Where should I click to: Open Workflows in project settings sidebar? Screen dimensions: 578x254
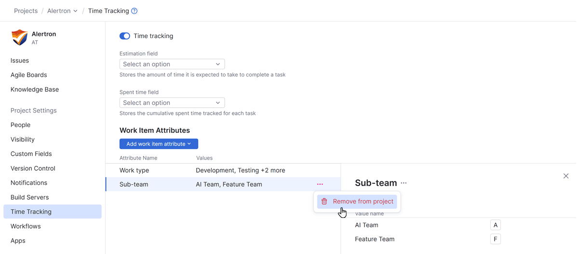(26, 226)
